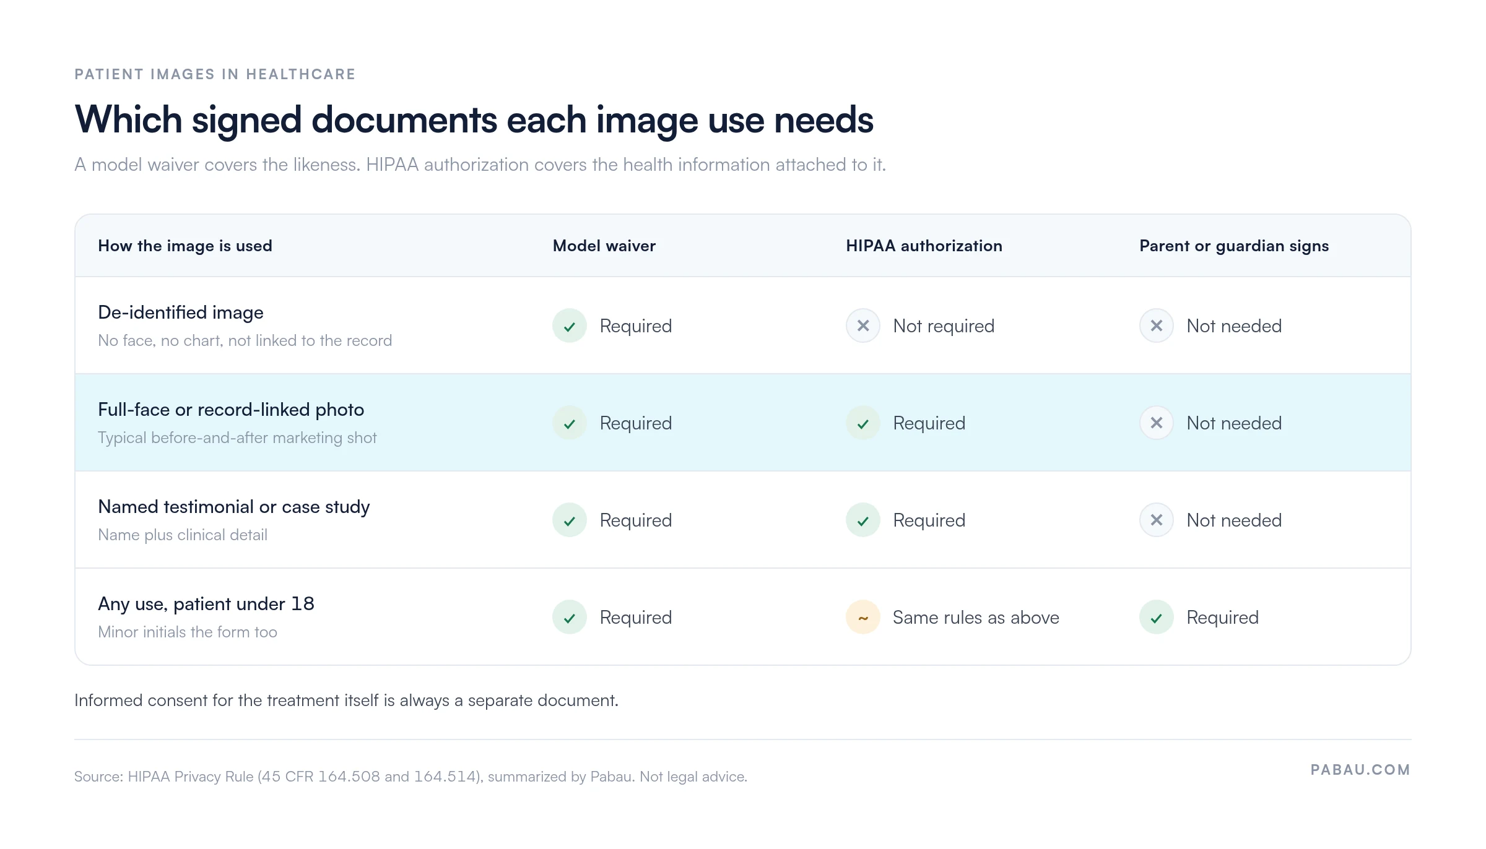Click the 'De-identified image' row title
The width and height of the screenshot is (1486, 849).
pyautogui.click(x=181, y=312)
